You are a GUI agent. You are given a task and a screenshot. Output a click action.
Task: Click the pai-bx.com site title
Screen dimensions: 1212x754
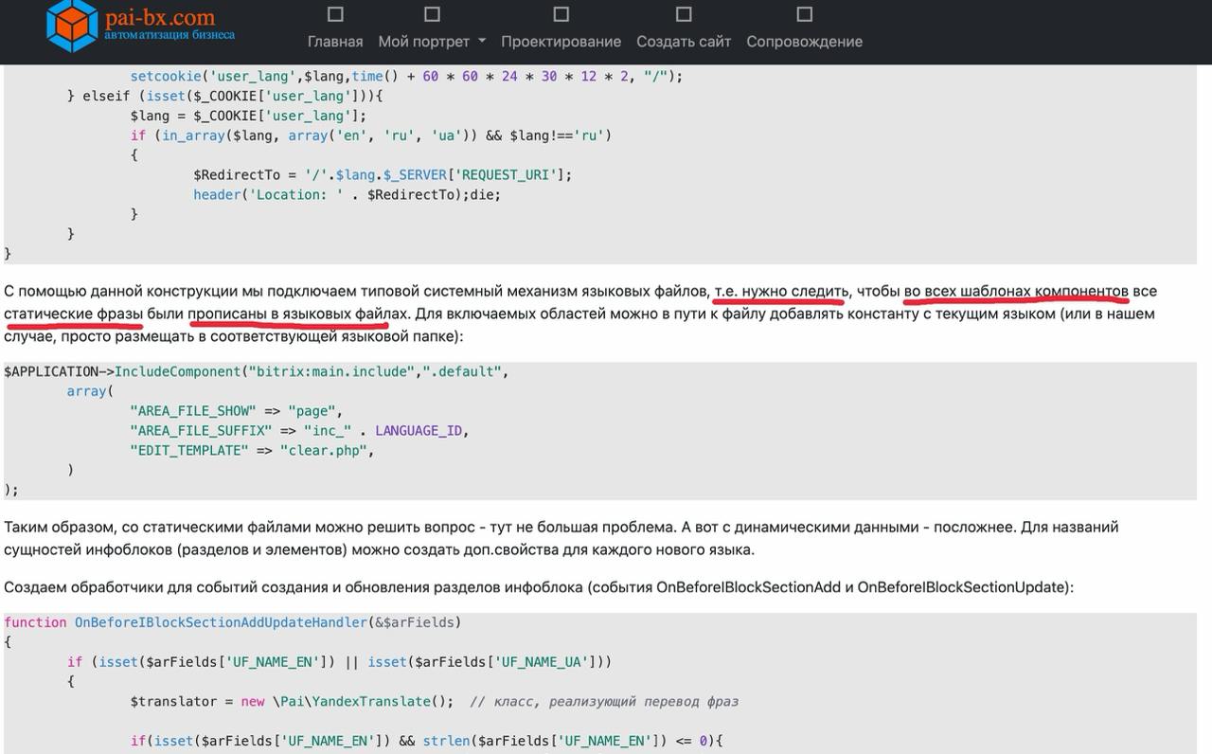point(160,17)
